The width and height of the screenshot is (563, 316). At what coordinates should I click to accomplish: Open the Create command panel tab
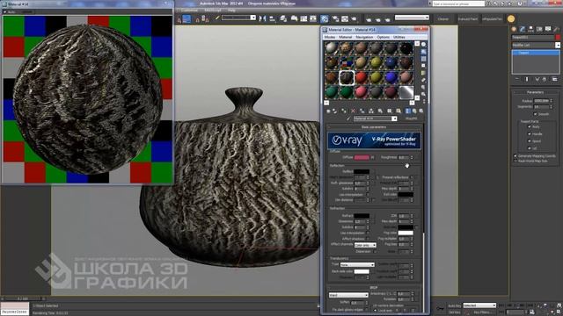tap(514, 29)
